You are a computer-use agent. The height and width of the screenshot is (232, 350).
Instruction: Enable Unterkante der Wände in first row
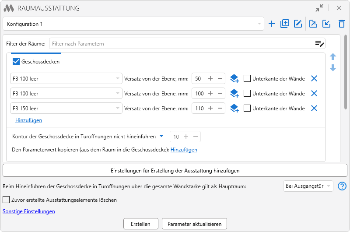[247, 79]
